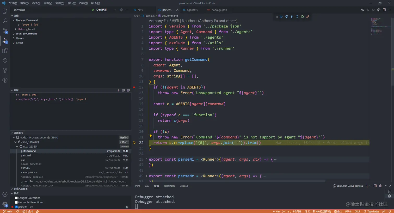Switch to the package.json editor tab
Image resolution: width=394 pixels, height=213 pixels.
[x=219, y=10]
